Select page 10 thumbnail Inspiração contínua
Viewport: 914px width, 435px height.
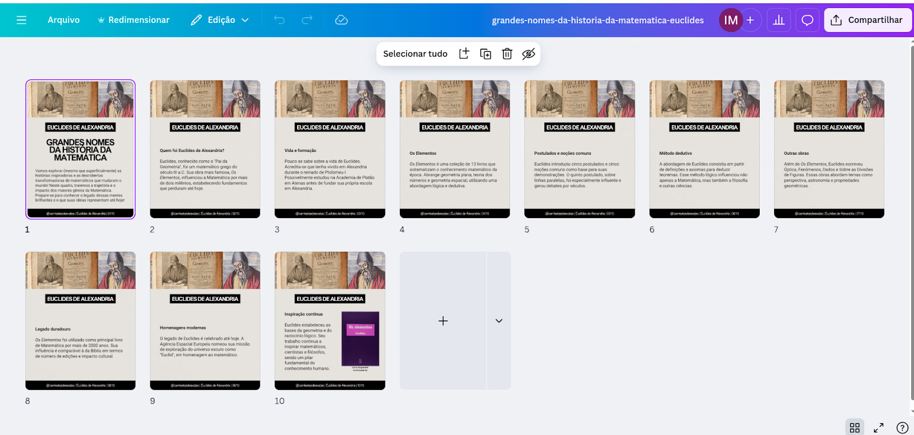click(330, 321)
